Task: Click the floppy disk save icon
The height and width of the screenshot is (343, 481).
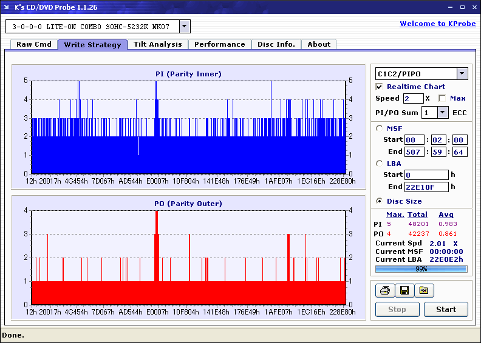Action: tap(404, 291)
